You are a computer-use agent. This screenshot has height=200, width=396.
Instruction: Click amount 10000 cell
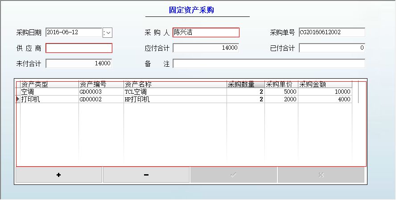point(325,92)
